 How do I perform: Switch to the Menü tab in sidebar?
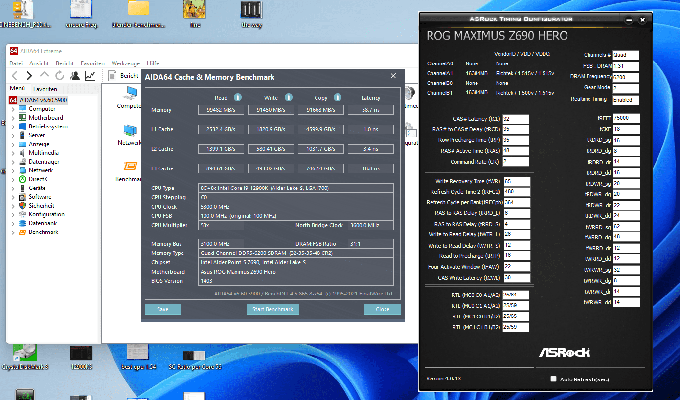(x=18, y=88)
